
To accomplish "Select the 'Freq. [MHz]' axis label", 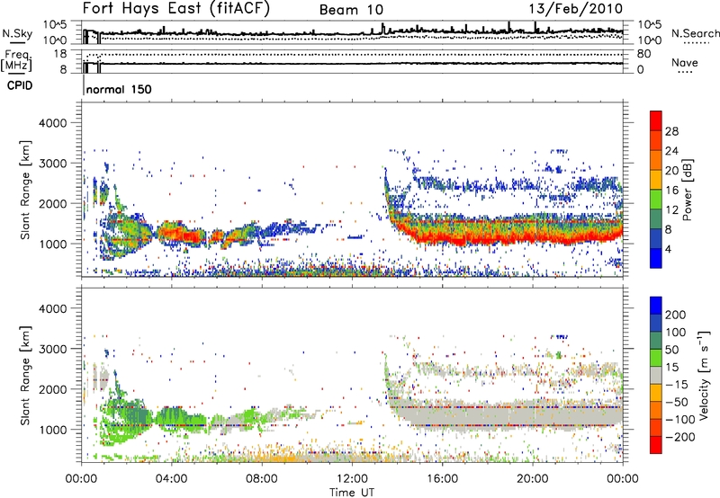I will point(16,61).
